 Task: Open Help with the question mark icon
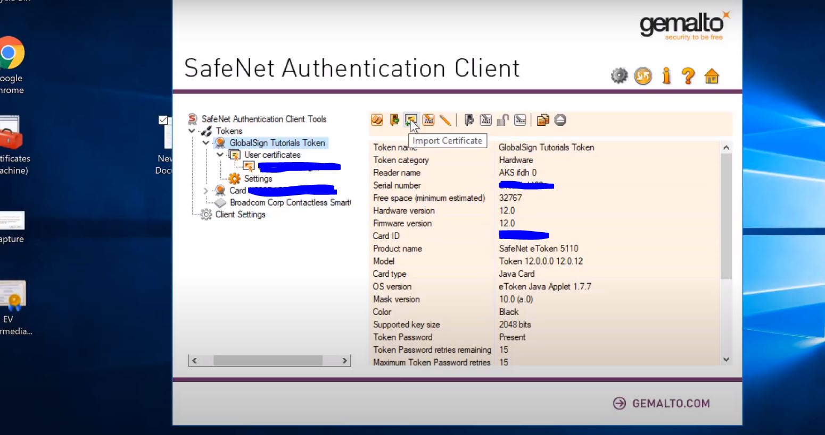[x=688, y=76]
